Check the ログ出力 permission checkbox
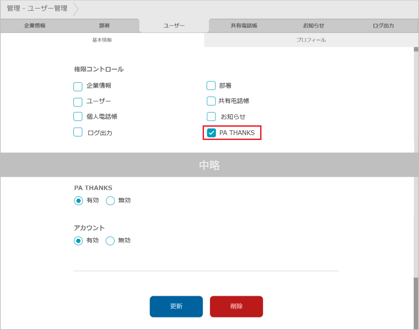 pyautogui.click(x=78, y=132)
